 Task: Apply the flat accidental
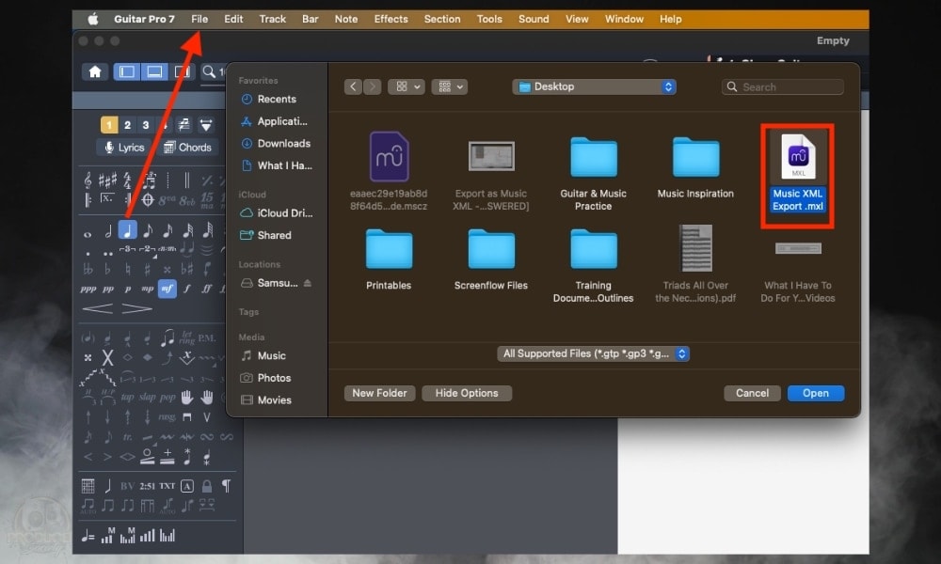point(107,269)
